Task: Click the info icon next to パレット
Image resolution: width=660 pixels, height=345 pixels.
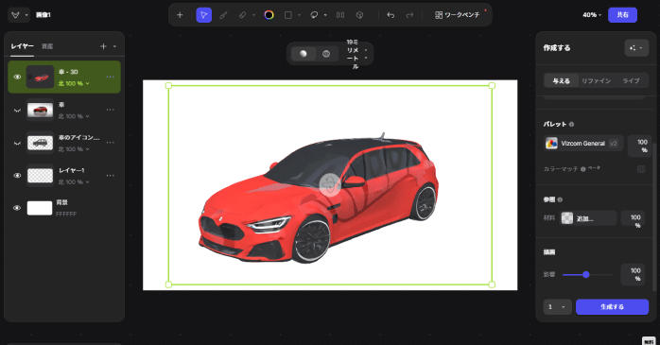Action: tap(571, 124)
